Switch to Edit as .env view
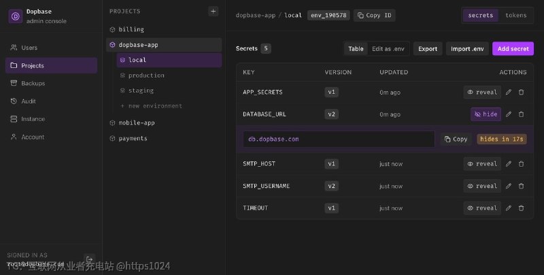 pos(388,49)
